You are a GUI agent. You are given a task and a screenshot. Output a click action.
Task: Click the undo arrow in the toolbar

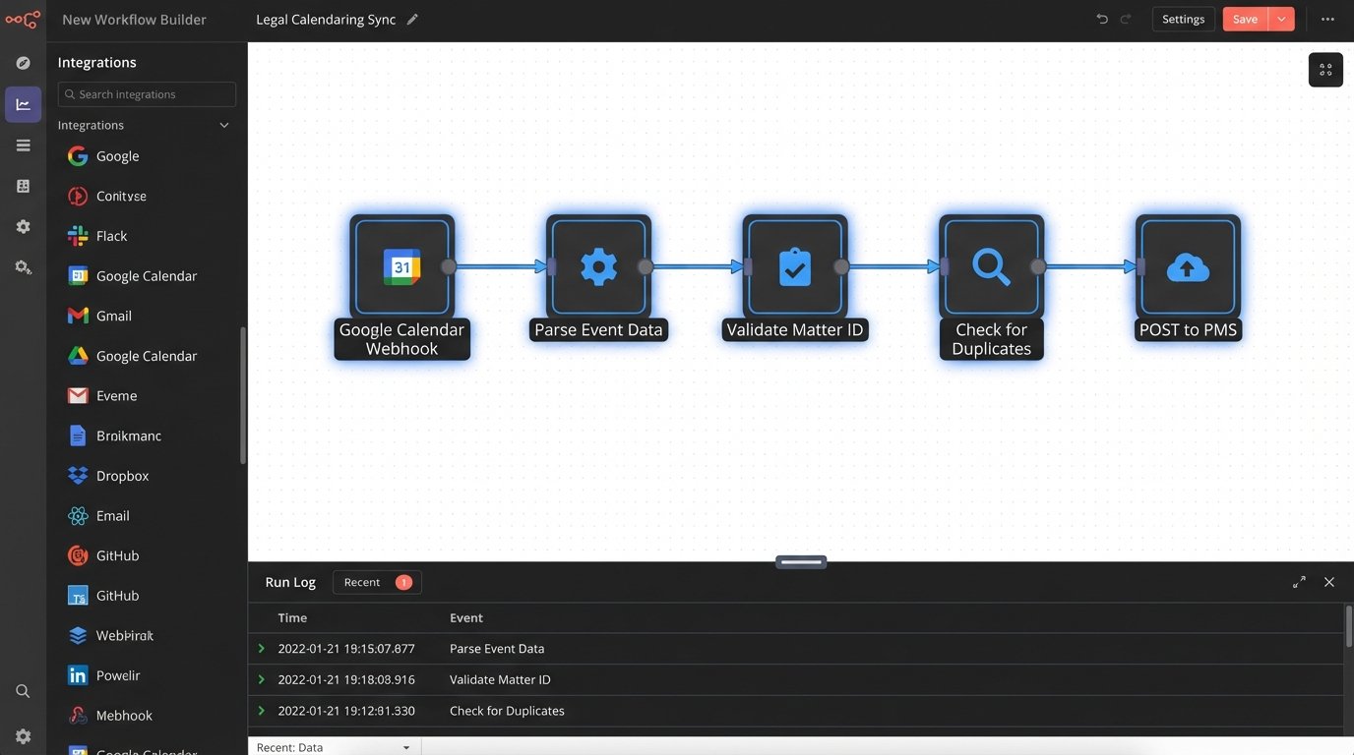click(x=1101, y=18)
